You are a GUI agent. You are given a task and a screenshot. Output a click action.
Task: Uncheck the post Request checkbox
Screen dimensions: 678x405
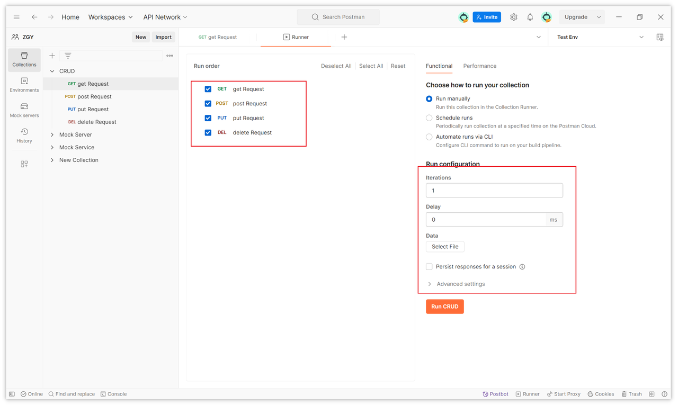tap(208, 103)
